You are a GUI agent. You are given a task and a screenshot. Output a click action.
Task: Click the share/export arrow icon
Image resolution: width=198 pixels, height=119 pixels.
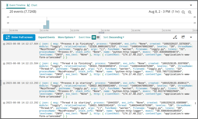pyautogui.click(x=183, y=37)
